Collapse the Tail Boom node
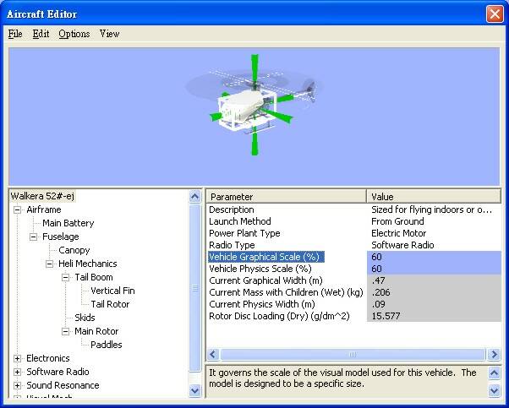This screenshot has width=509, height=408. click(66, 277)
